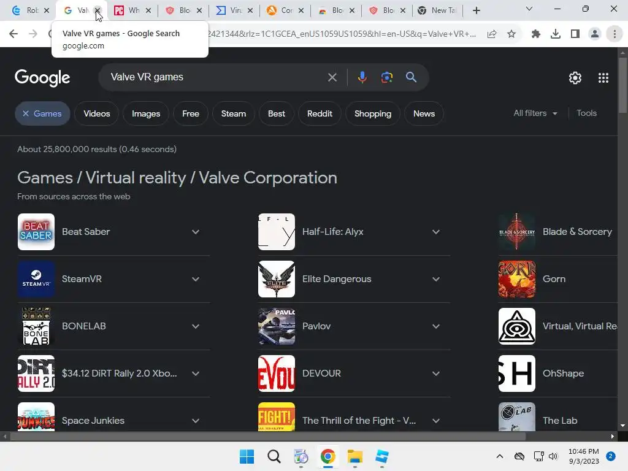
Task: Open the Space Junkies result
Action: (x=113, y=417)
